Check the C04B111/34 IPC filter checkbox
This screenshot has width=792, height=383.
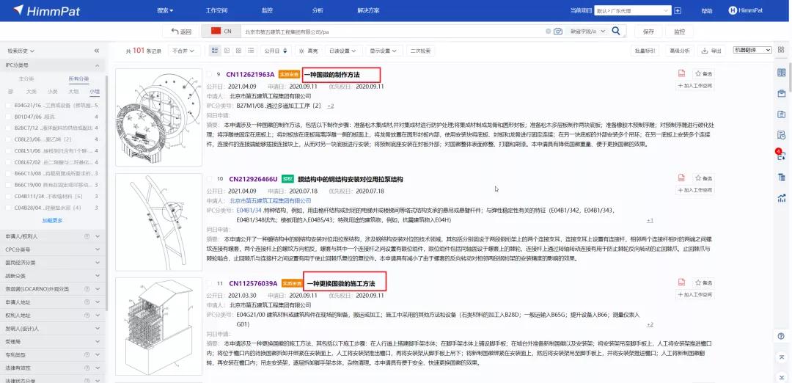click(9, 196)
